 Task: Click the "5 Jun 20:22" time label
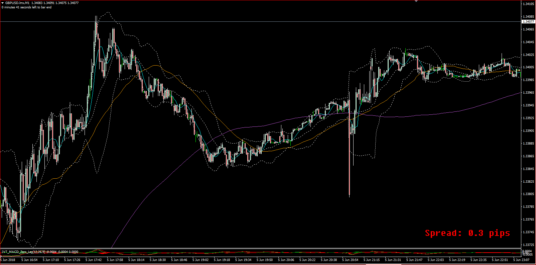pyautogui.click(x=307, y=260)
